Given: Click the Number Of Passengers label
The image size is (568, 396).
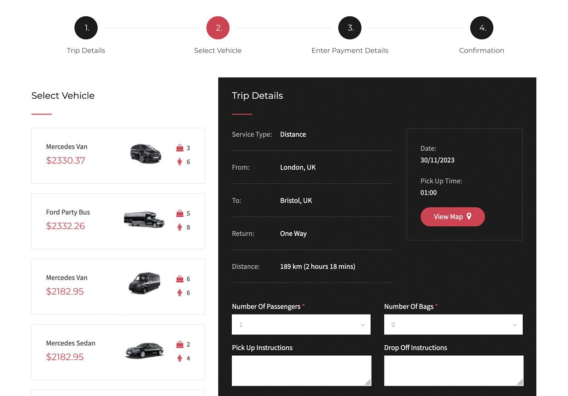Looking at the screenshot, I should coord(266,306).
